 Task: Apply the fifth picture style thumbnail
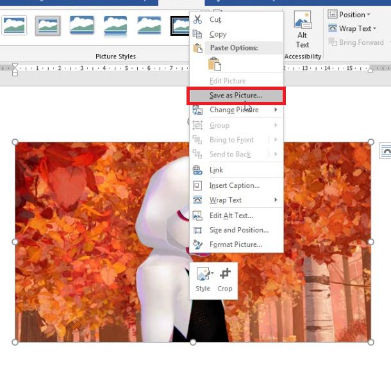[149, 26]
